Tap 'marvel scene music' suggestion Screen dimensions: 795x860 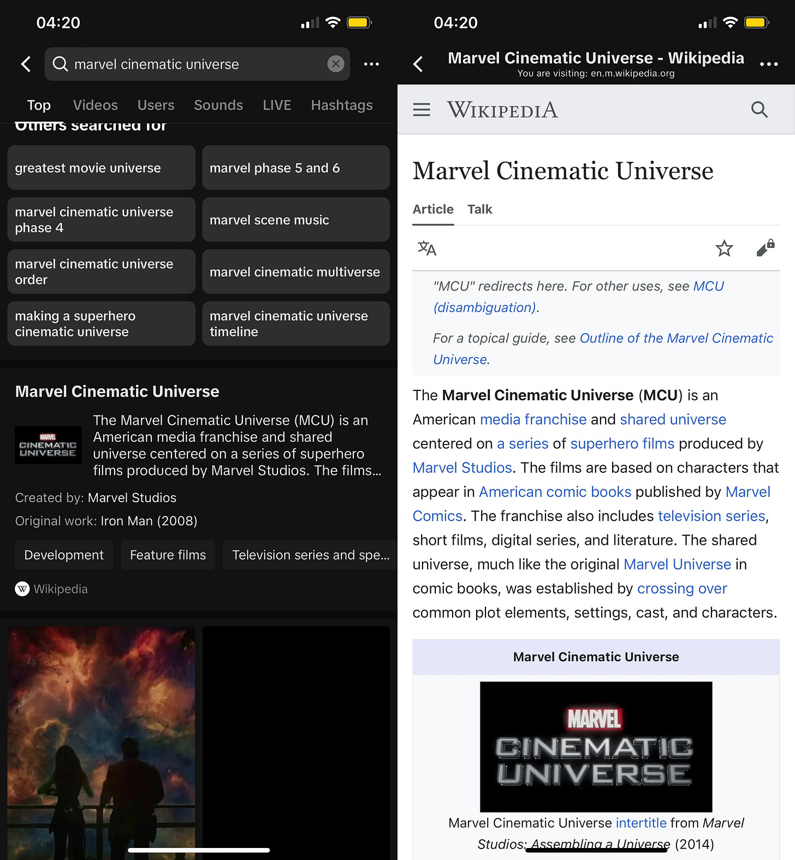296,220
